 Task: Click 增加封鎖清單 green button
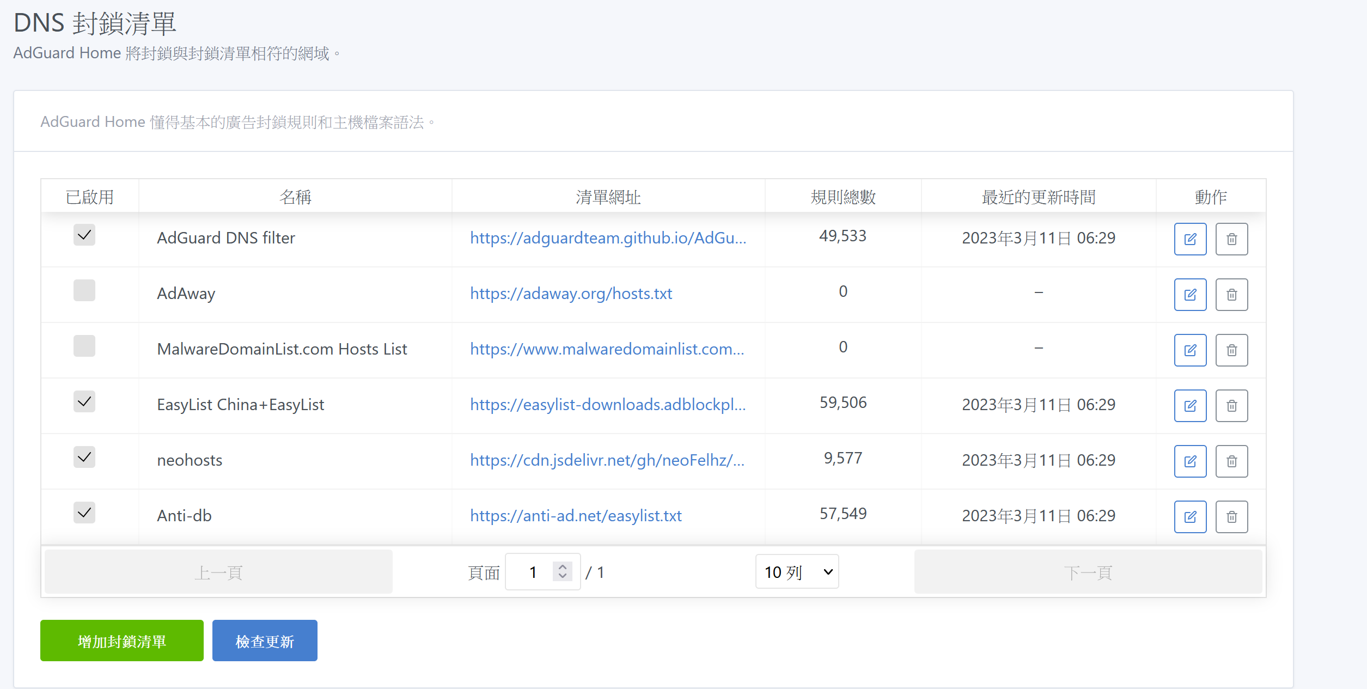tap(122, 641)
